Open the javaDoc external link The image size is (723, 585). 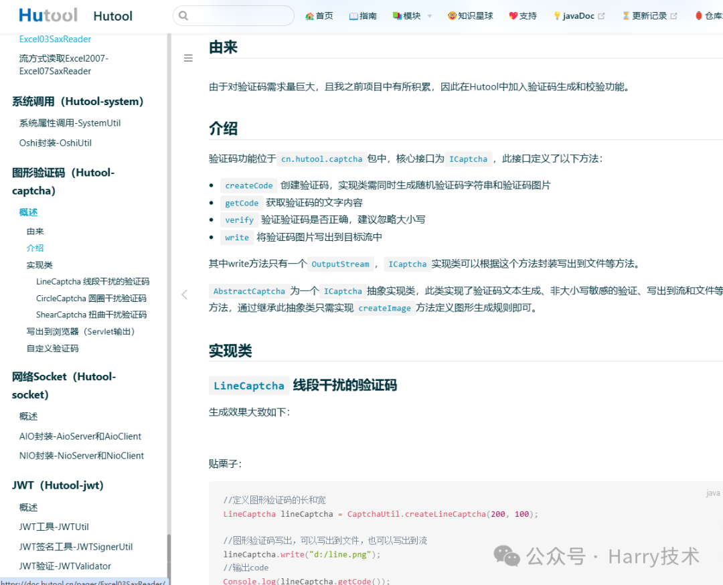[x=578, y=15]
